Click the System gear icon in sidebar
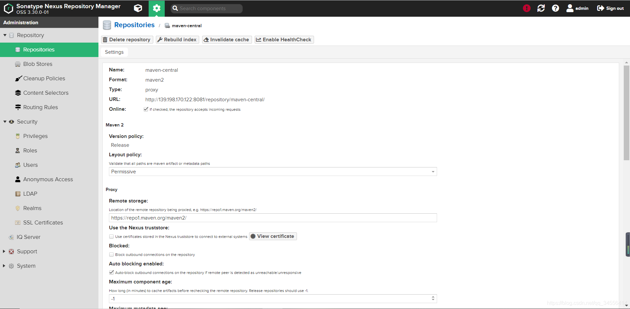This screenshot has height=309, width=630. 11,266
